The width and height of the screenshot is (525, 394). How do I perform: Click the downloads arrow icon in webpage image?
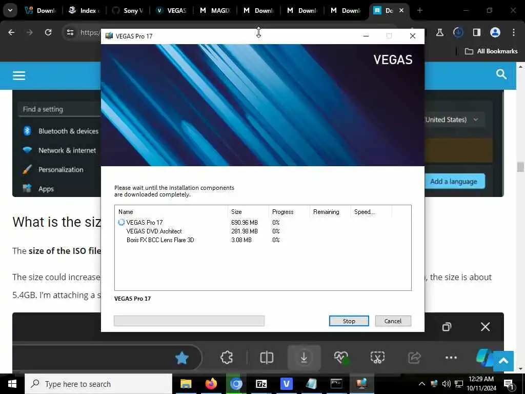pyautogui.click(x=304, y=358)
